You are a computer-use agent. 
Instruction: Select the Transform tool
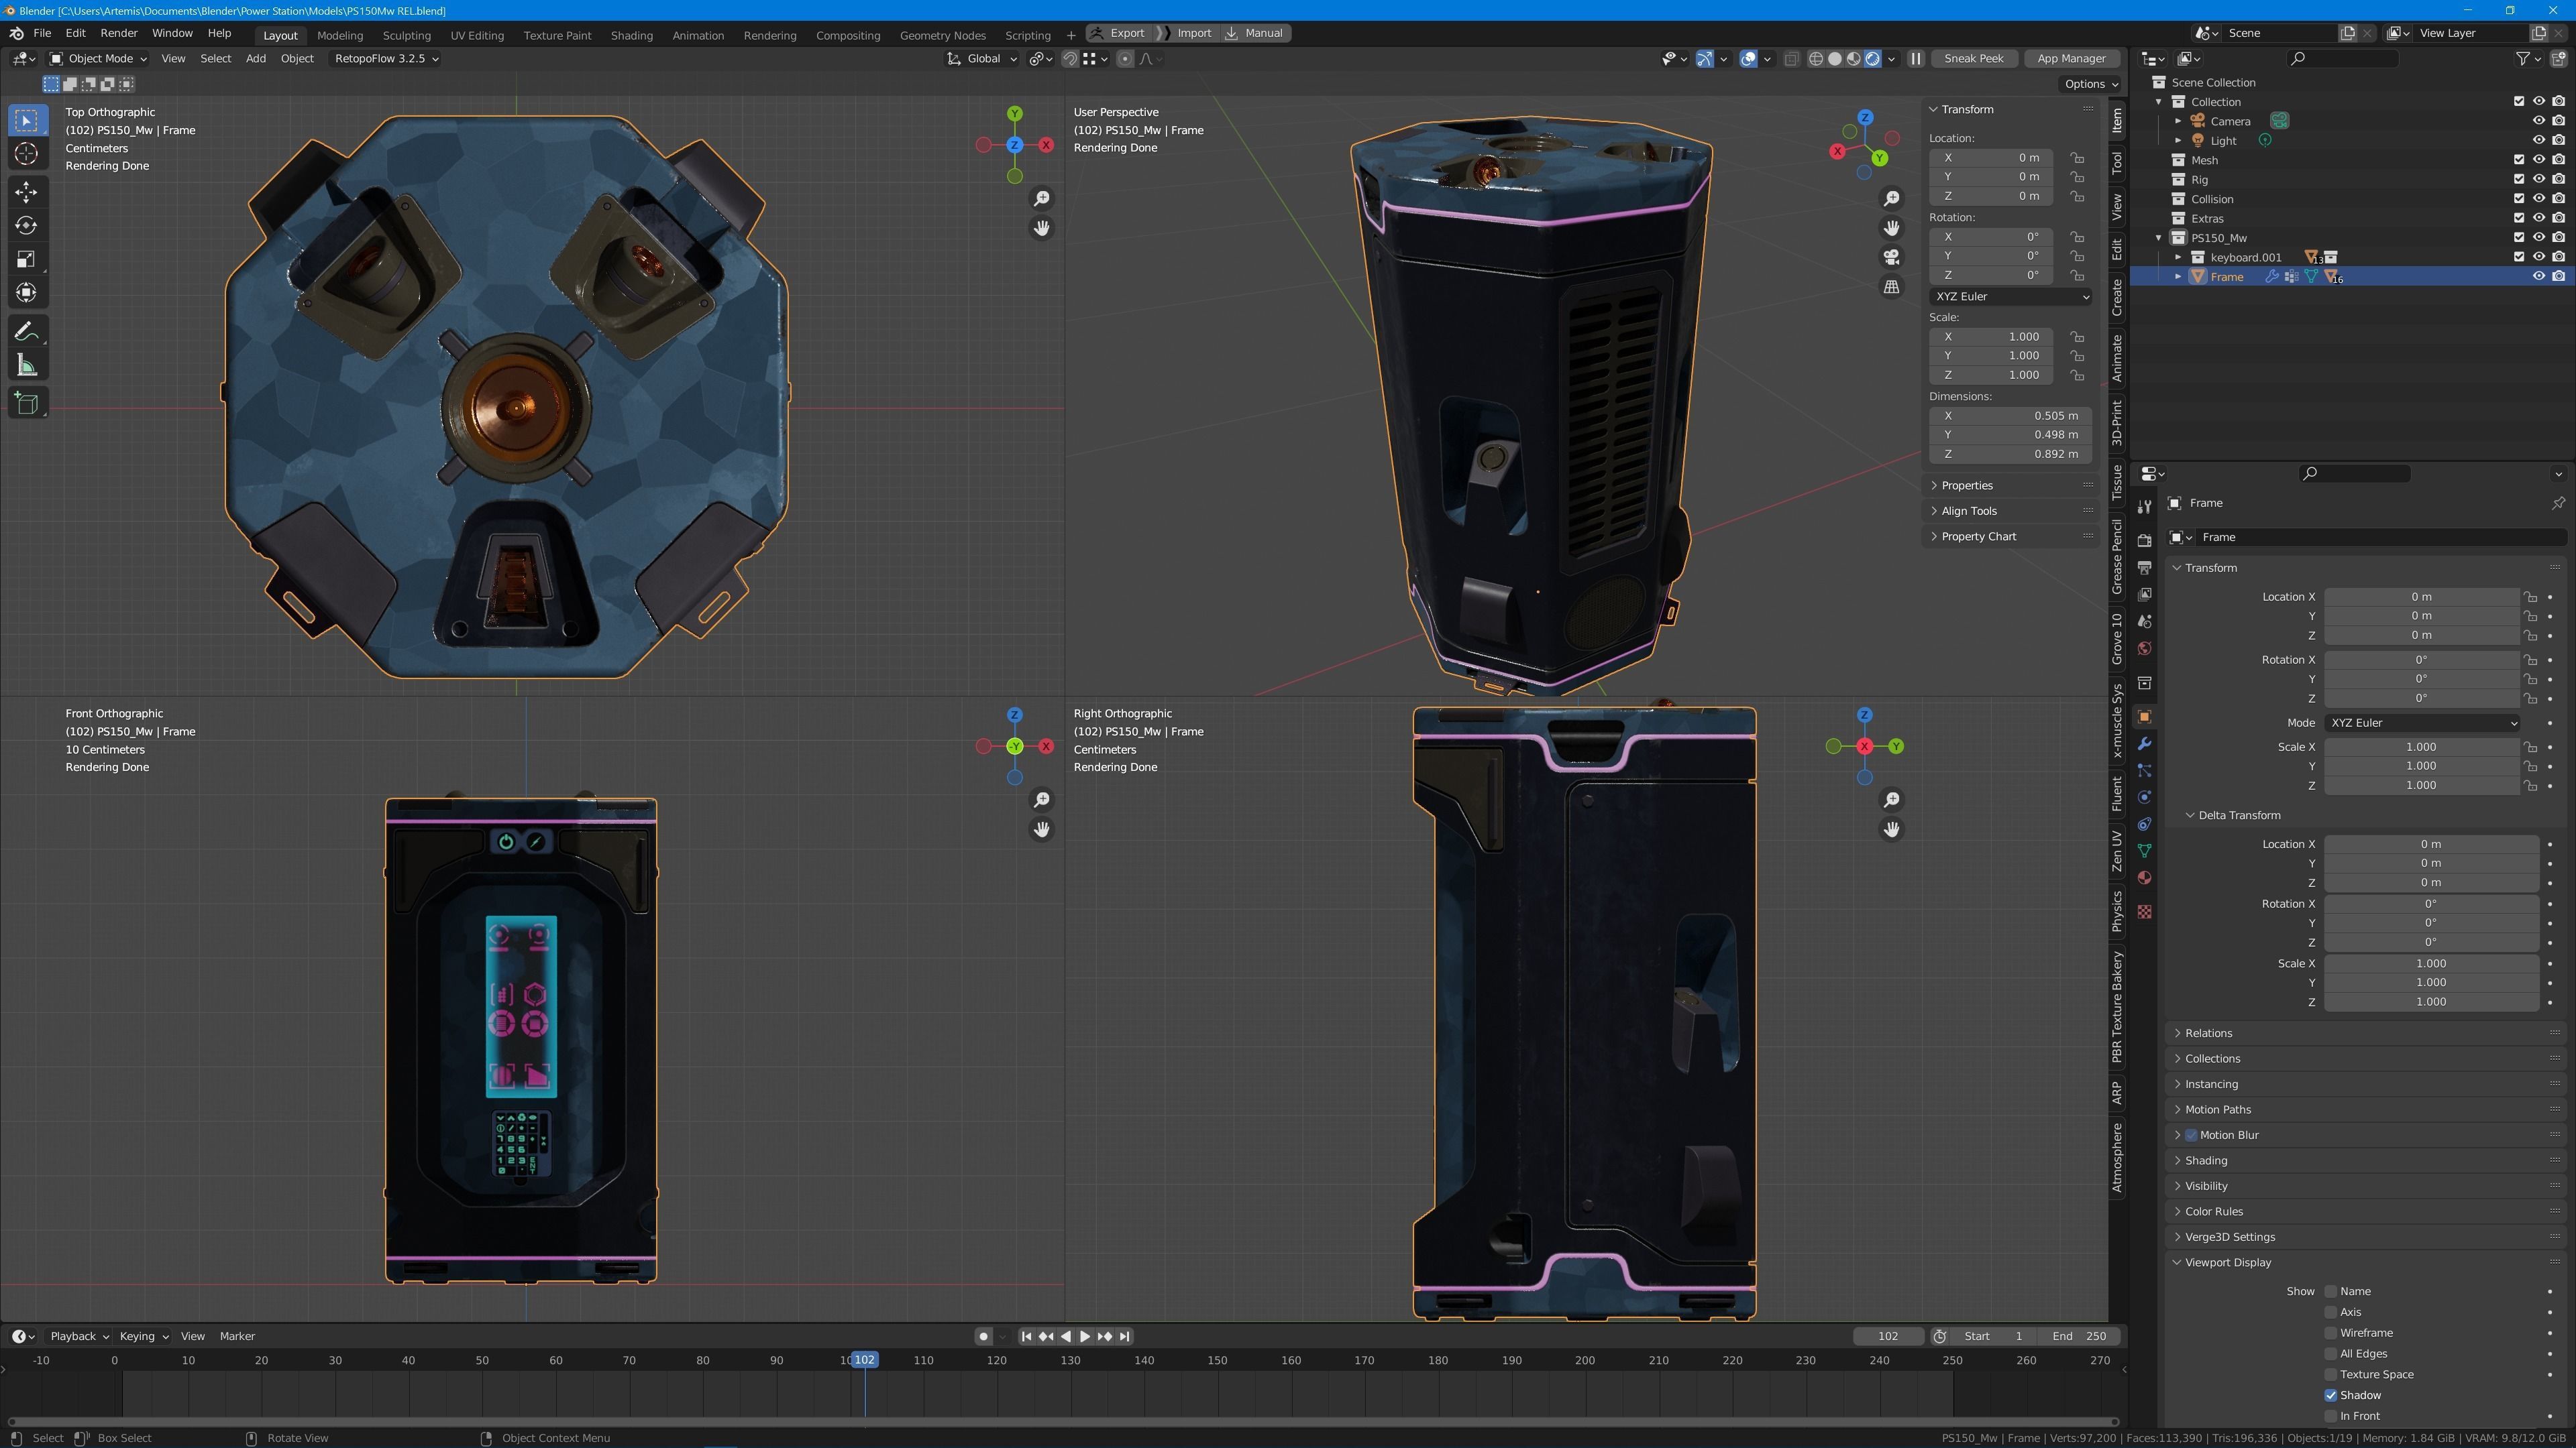[x=27, y=293]
